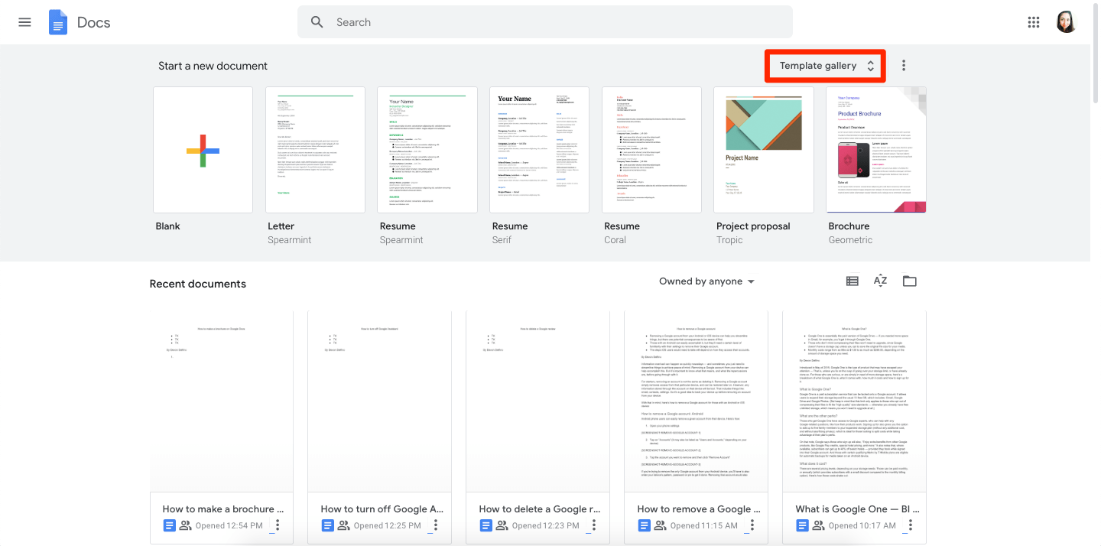
Task: Open the account profile avatar
Action: (x=1066, y=22)
